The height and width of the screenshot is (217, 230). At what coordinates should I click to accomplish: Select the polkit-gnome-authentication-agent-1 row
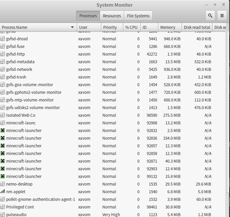click(x=41, y=199)
